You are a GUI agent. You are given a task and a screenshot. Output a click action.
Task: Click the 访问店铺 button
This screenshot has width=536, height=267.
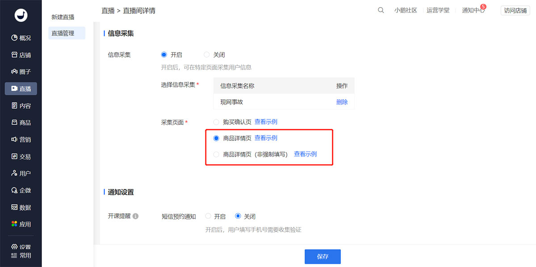tap(515, 11)
